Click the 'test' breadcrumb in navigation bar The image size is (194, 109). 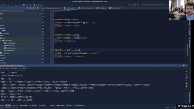5,5
